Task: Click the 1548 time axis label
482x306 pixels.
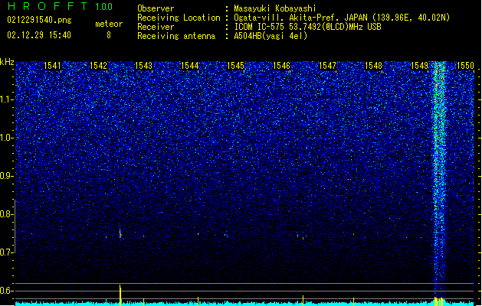Action: [373, 65]
